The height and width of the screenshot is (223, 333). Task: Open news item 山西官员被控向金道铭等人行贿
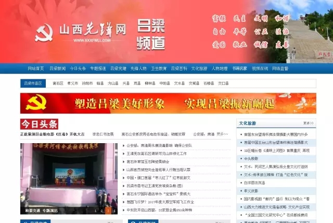[x=158, y=170]
